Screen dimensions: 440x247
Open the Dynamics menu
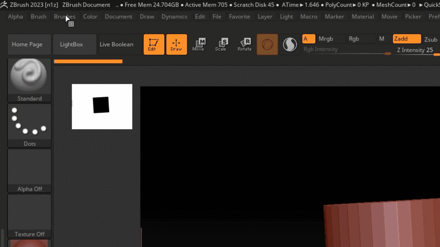click(x=175, y=16)
